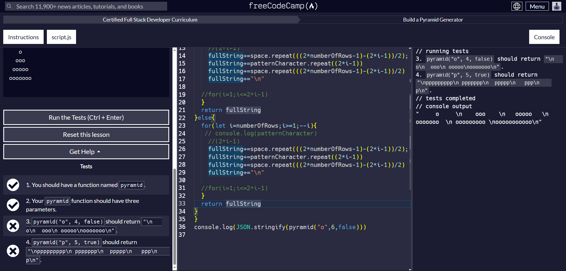Click the Tests heading
Viewport: 566px width, 271px height.
point(86,166)
